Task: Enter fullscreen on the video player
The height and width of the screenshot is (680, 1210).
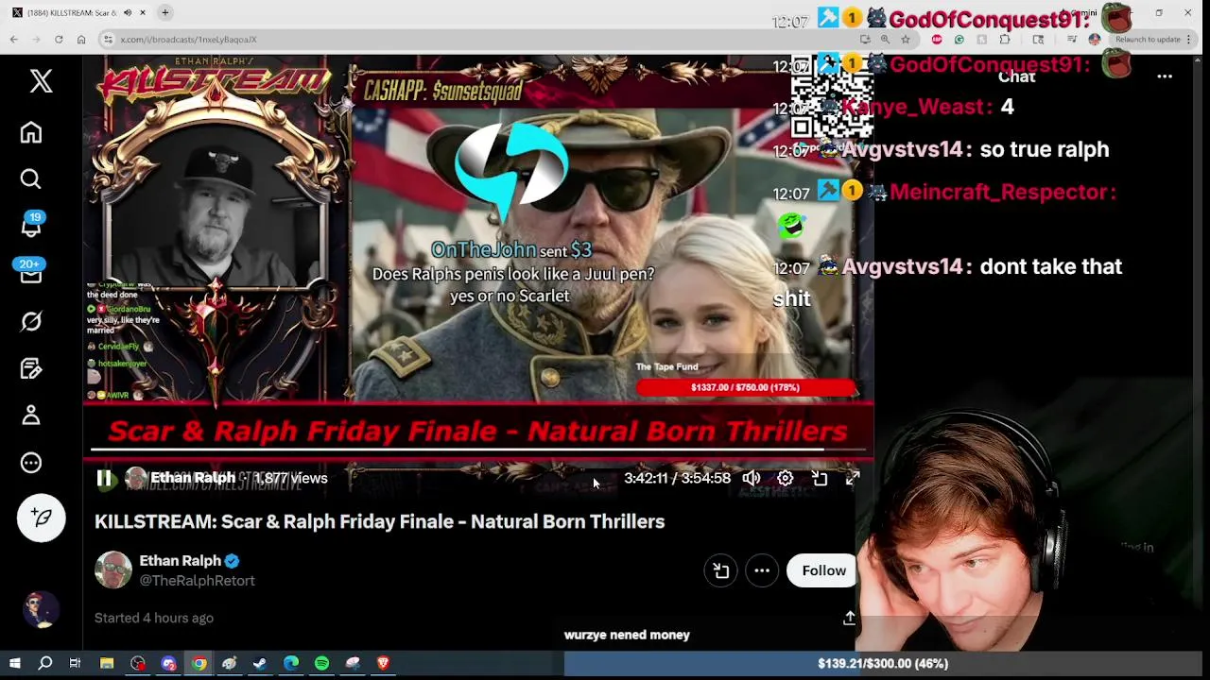Action: 853,478
